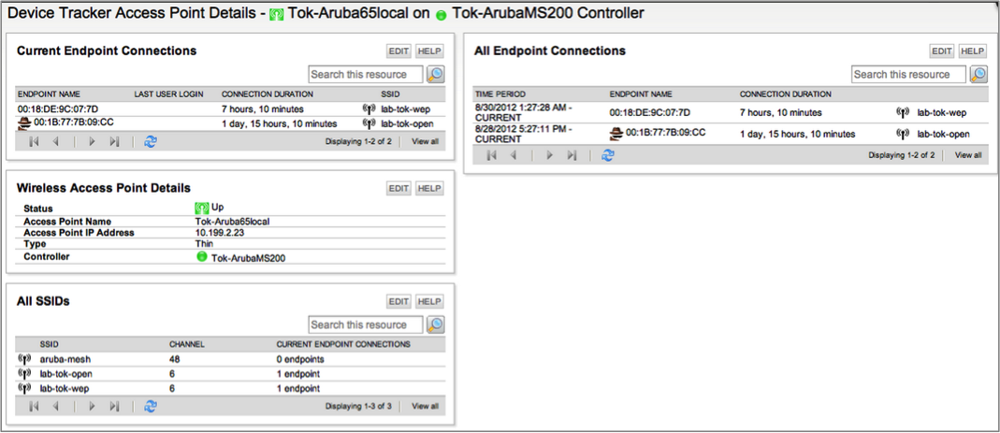Image resolution: width=1000 pixels, height=433 pixels.
Task: Click Last User Login column header
Action: (168, 94)
